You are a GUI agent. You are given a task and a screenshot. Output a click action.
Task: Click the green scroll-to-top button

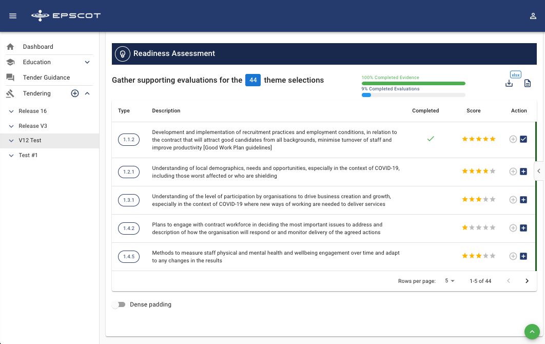(532, 332)
